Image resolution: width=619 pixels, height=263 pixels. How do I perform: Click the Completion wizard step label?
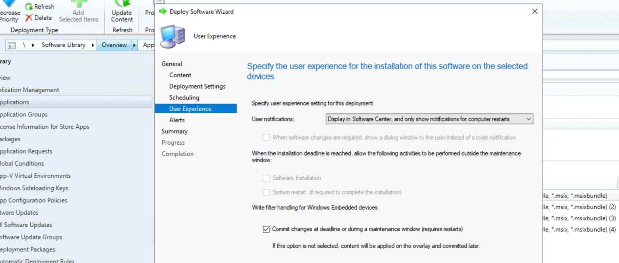click(178, 154)
